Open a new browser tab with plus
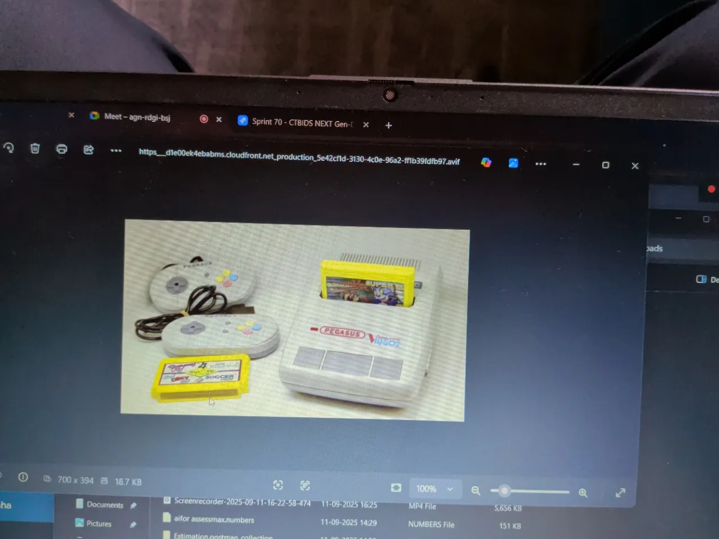The width and height of the screenshot is (719, 539). pyautogui.click(x=389, y=125)
